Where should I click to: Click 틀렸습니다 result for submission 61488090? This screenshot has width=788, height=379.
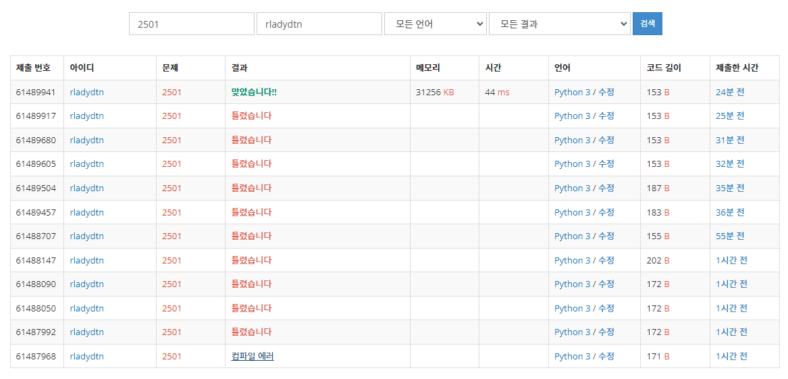[x=251, y=284]
